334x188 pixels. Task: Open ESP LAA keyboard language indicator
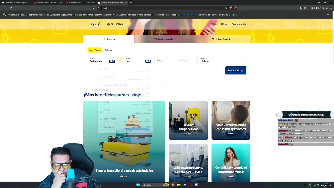pos(310,185)
